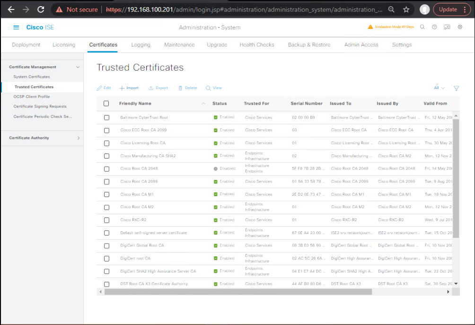
Task: Open Certificate Periodic Check Settings
Action: [x=43, y=117]
